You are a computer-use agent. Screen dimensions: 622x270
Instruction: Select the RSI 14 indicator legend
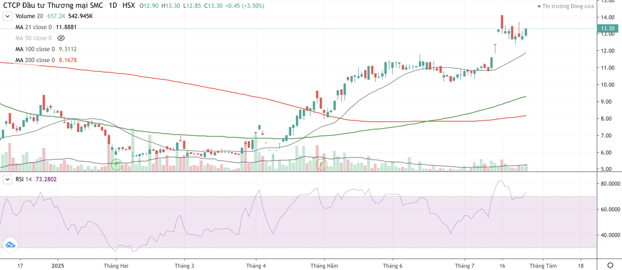(x=23, y=179)
